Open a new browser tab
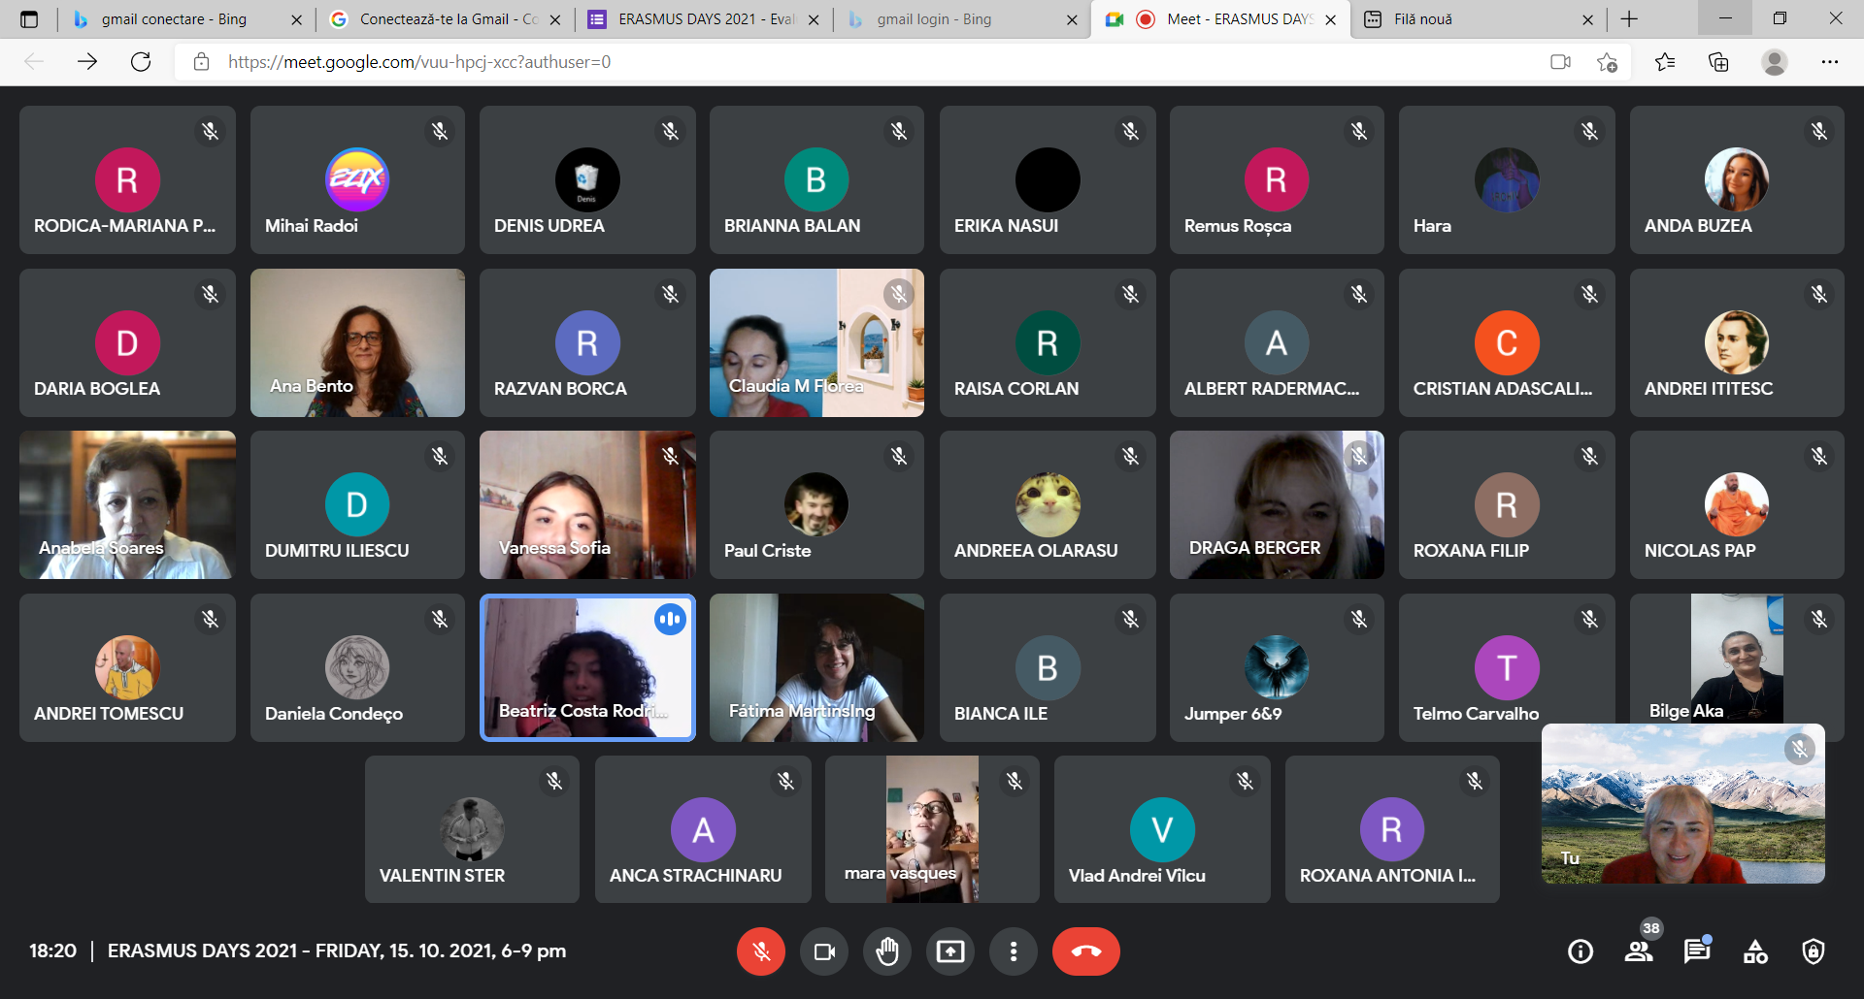 1629,19
